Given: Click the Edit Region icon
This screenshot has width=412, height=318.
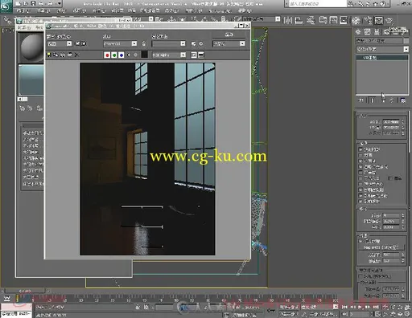Looking at the screenshot, I should 77,43.
